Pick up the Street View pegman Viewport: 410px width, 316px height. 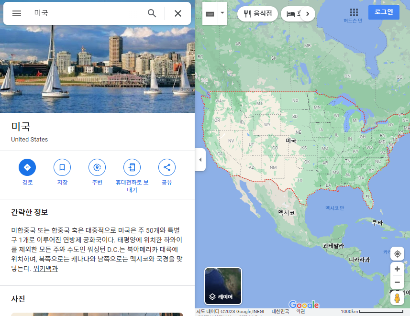tap(397, 298)
